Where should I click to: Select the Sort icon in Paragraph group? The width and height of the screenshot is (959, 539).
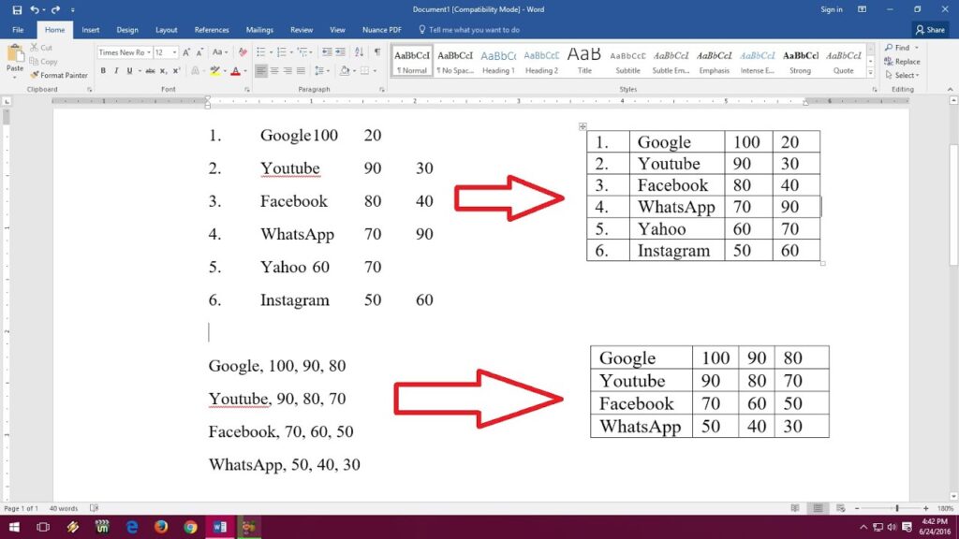pyautogui.click(x=359, y=53)
